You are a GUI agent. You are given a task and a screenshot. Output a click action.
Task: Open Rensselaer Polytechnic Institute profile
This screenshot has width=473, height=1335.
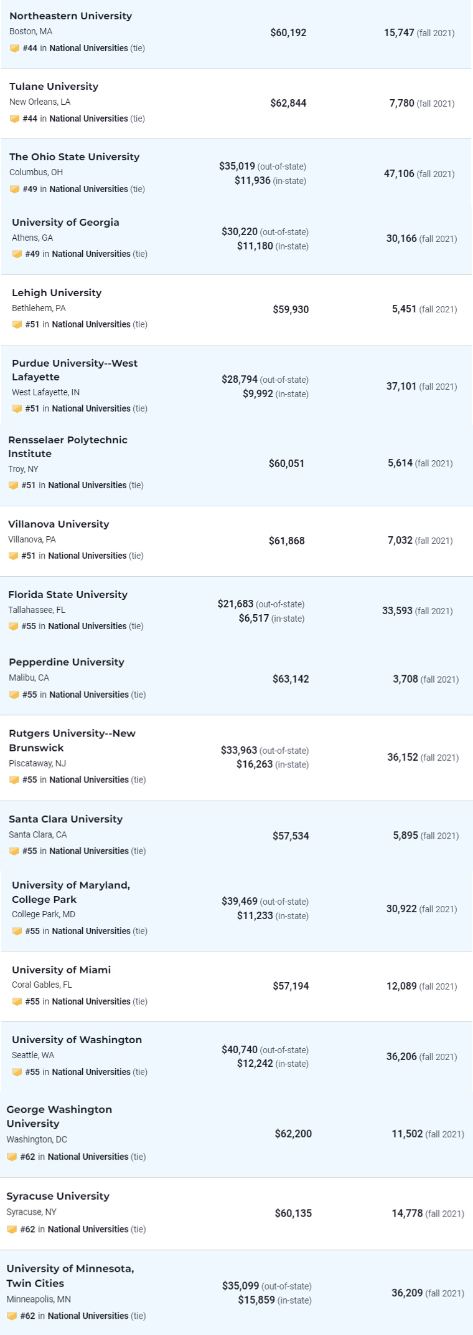68,446
